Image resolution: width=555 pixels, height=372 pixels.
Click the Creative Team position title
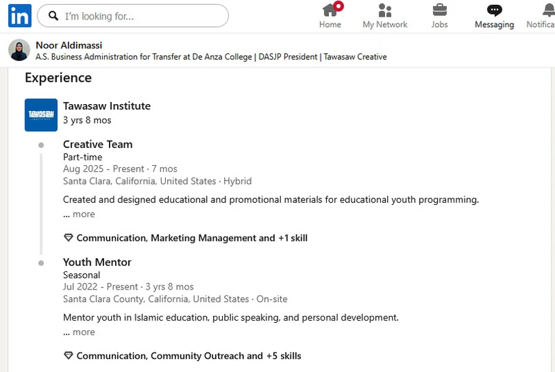tap(98, 144)
